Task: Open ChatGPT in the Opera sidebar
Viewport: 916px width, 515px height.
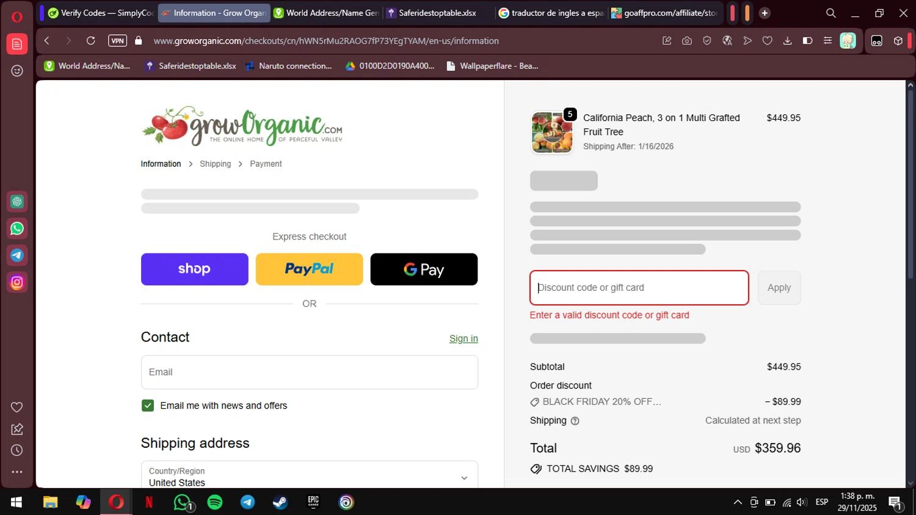Action: tap(17, 202)
